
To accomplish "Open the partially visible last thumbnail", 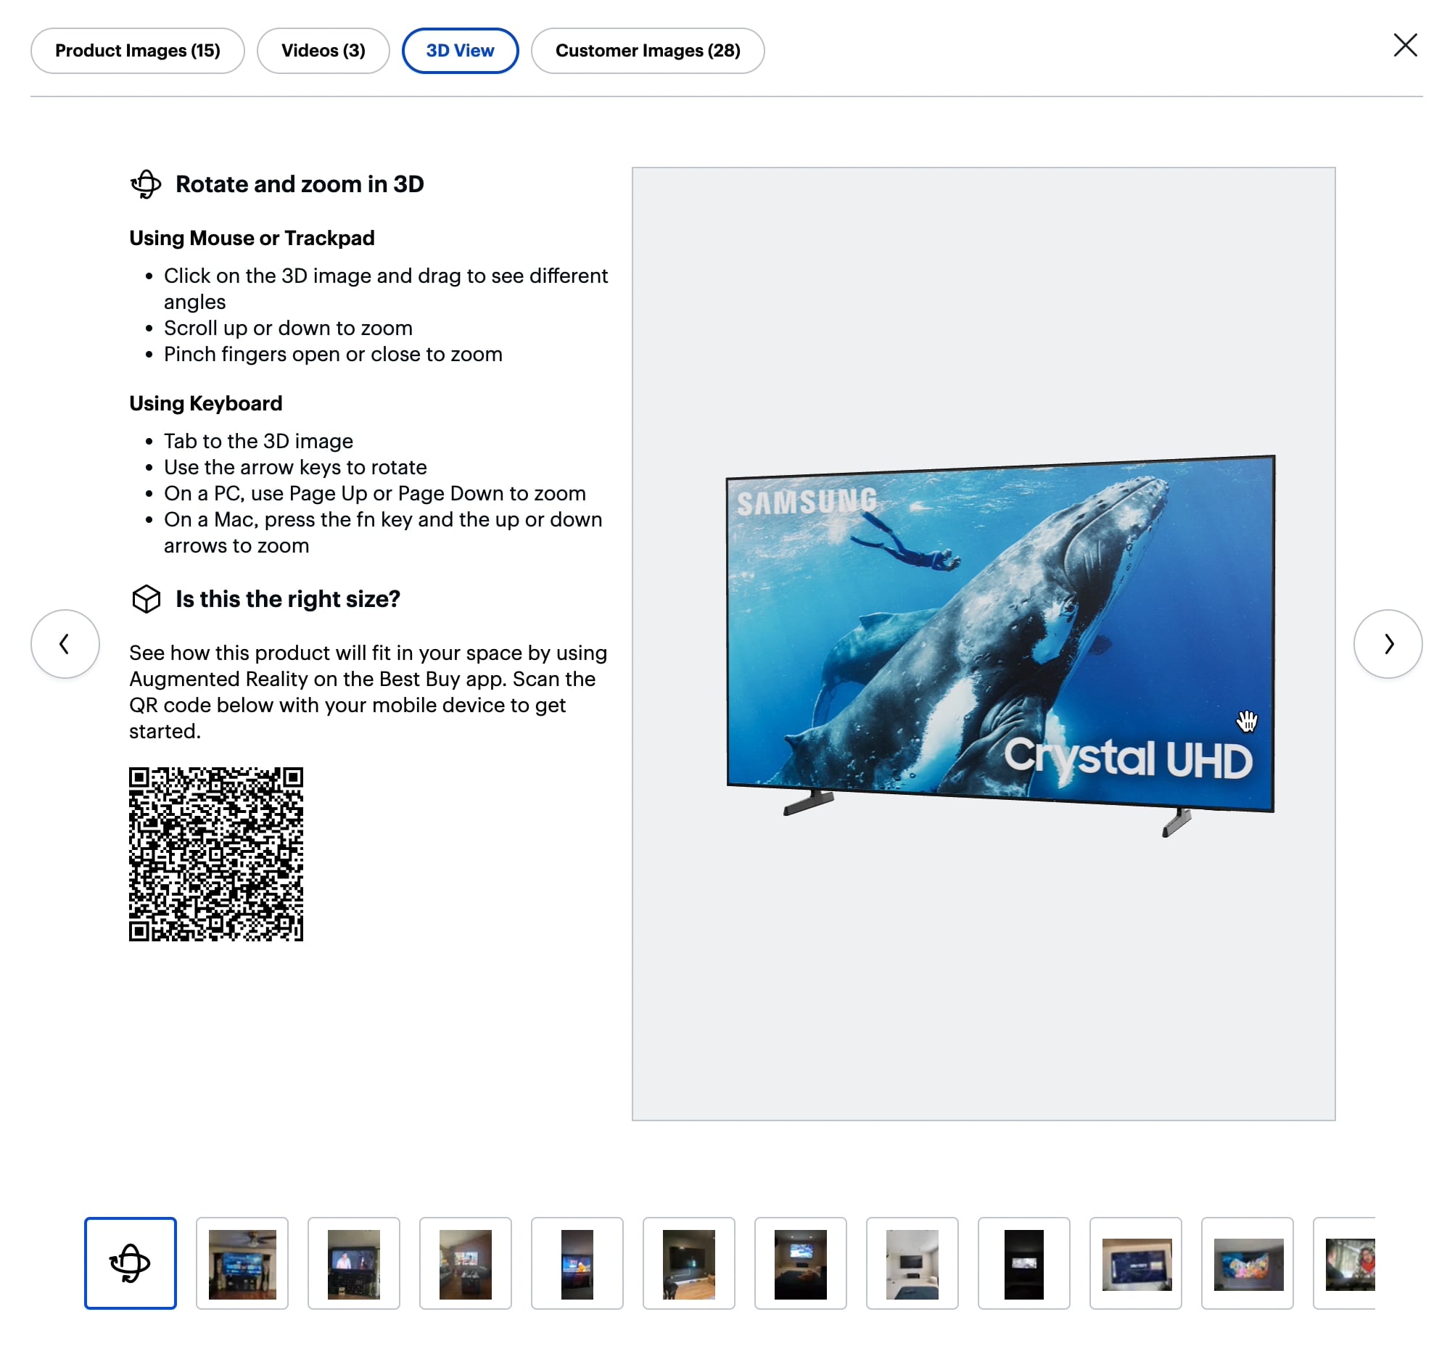I will 1343,1263.
